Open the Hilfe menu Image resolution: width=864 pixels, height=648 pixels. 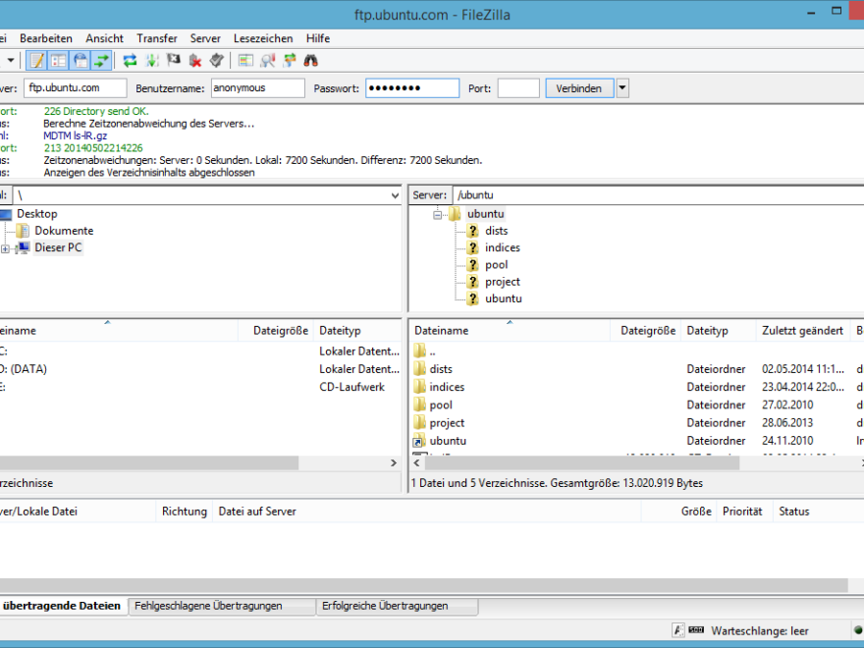tap(318, 38)
